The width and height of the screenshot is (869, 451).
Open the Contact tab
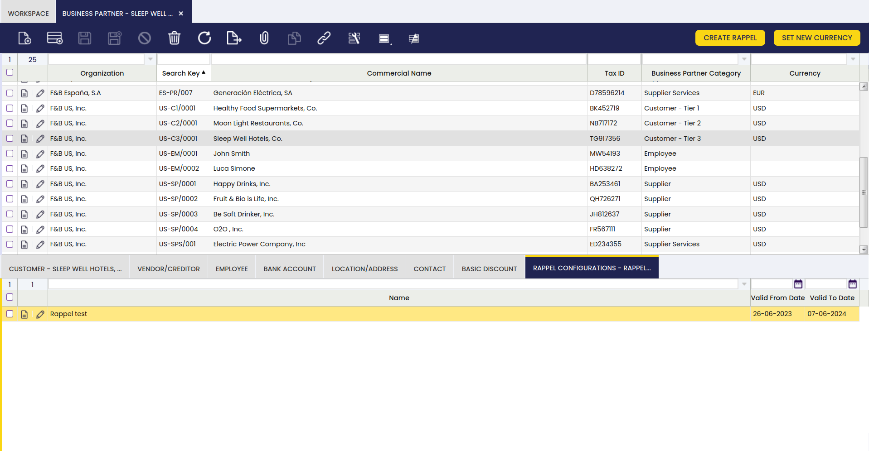tap(429, 269)
